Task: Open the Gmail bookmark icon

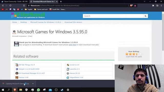Action: pos(6,9)
